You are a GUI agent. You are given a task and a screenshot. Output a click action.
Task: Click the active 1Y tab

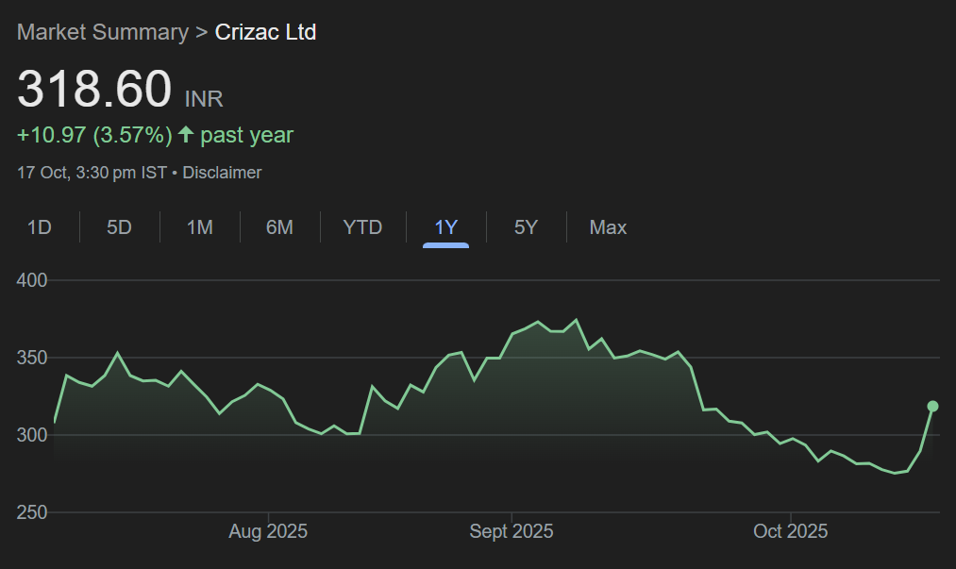coord(445,227)
